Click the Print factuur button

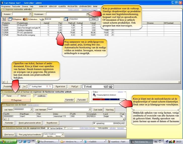tap(9, 135)
